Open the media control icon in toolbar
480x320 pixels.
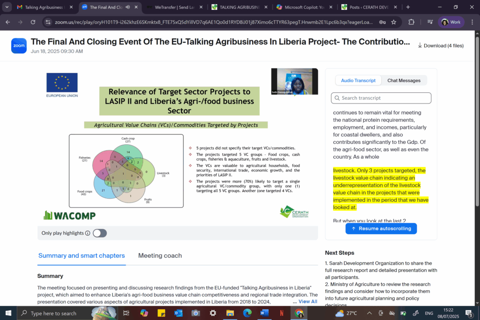[430, 22]
